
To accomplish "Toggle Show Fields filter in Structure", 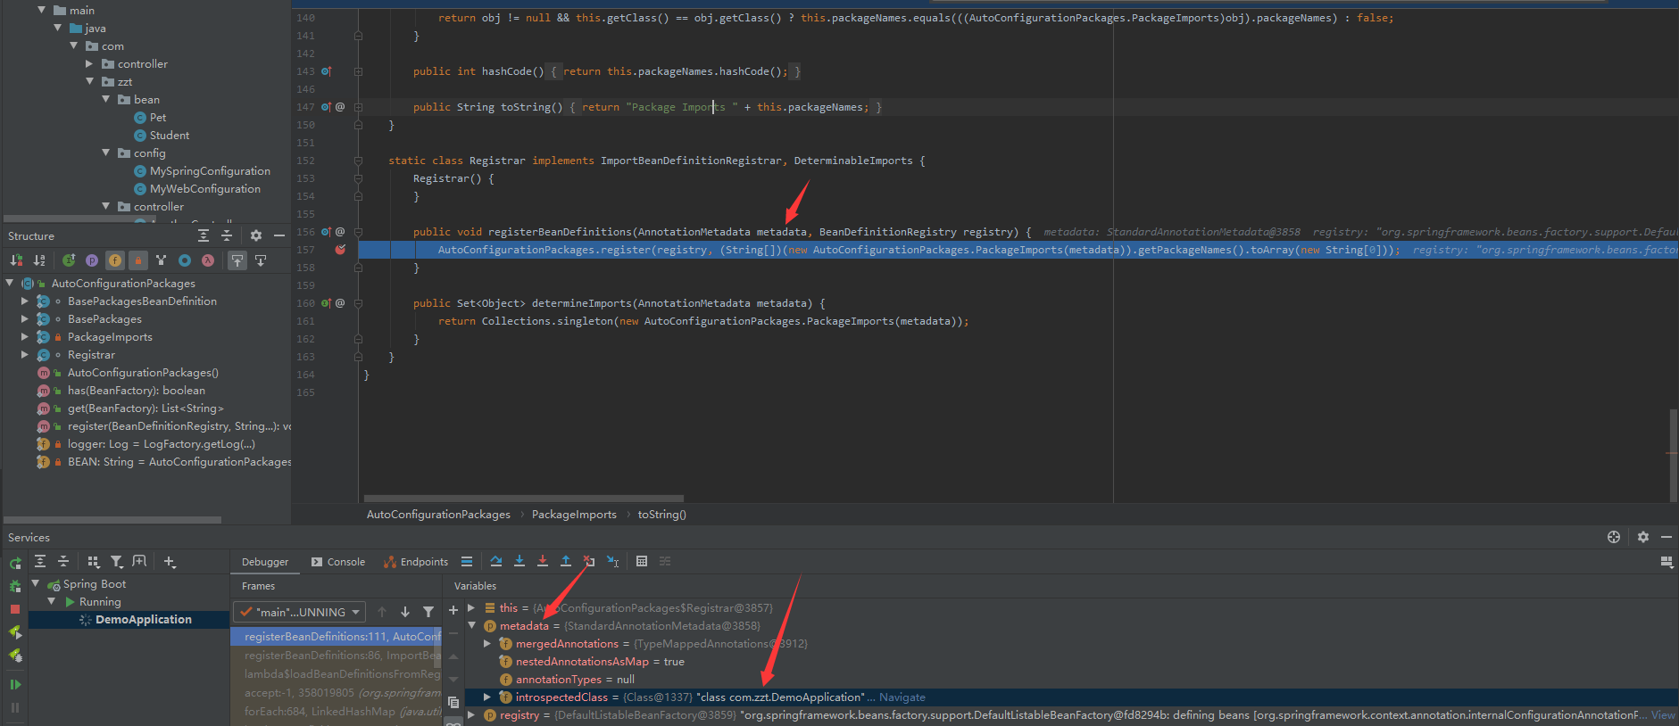I will click(x=115, y=260).
